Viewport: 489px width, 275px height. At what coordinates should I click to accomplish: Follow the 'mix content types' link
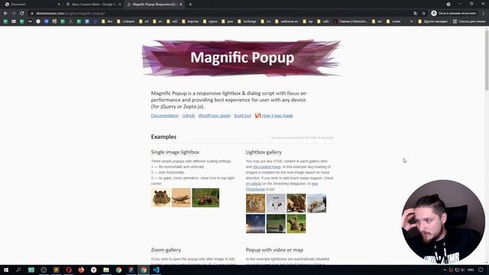click(x=267, y=167)
